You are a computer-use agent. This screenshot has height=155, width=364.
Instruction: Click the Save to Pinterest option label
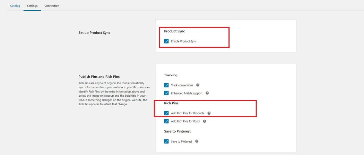(x=182, y=142)
